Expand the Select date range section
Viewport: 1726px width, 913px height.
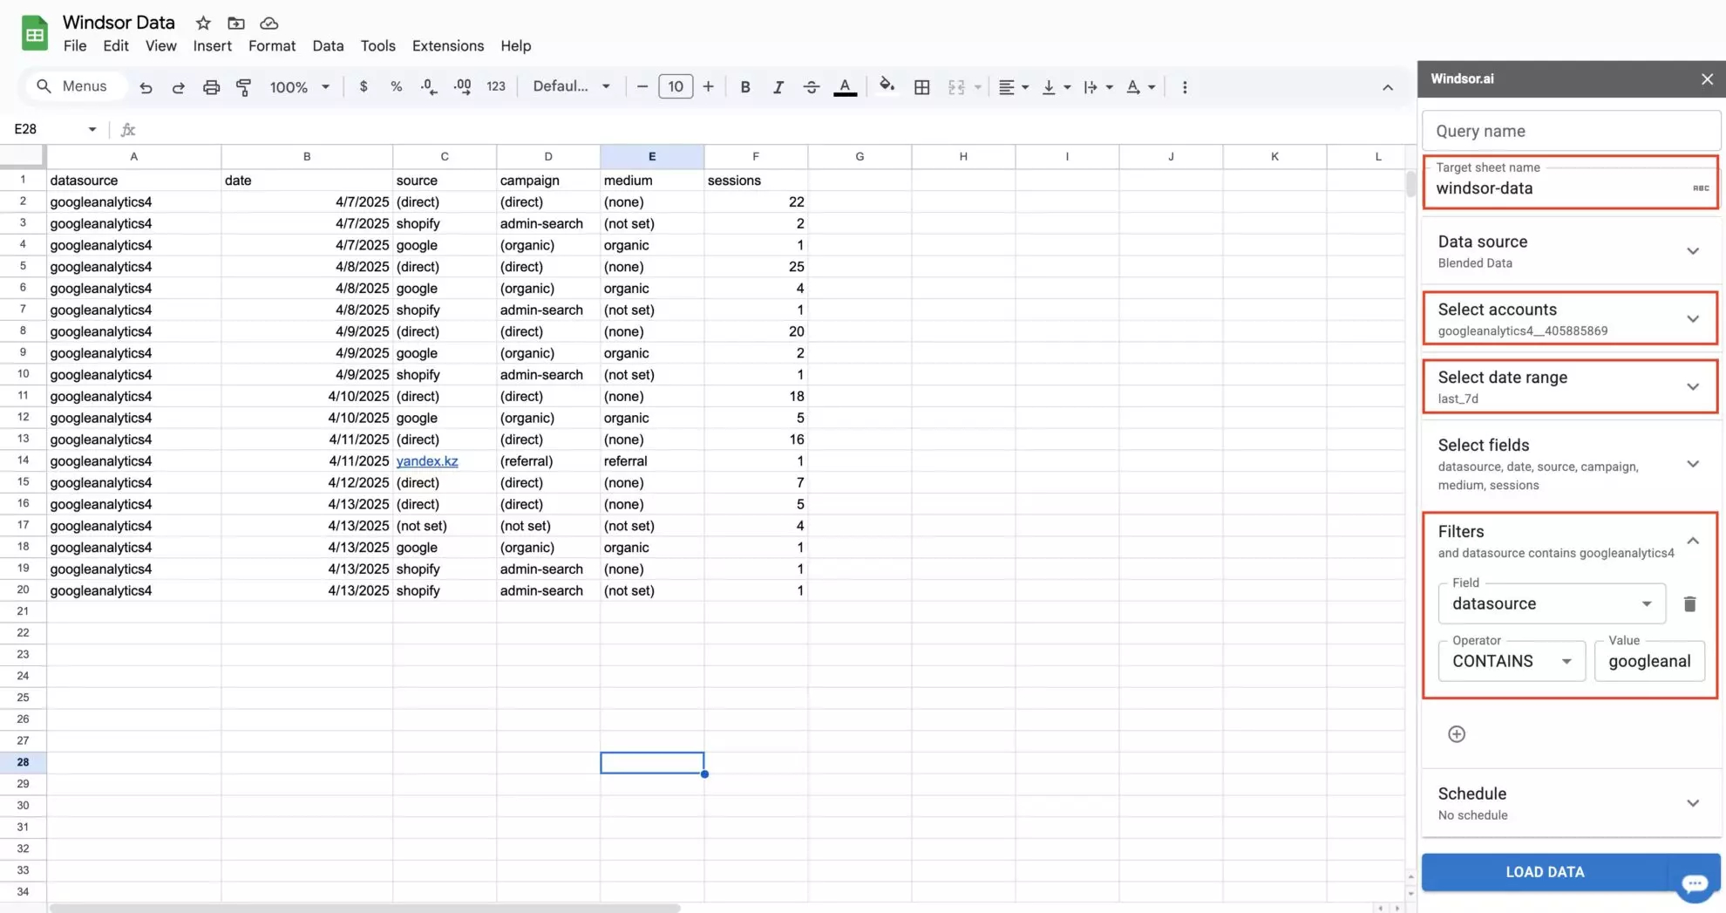coord(1570,387)
